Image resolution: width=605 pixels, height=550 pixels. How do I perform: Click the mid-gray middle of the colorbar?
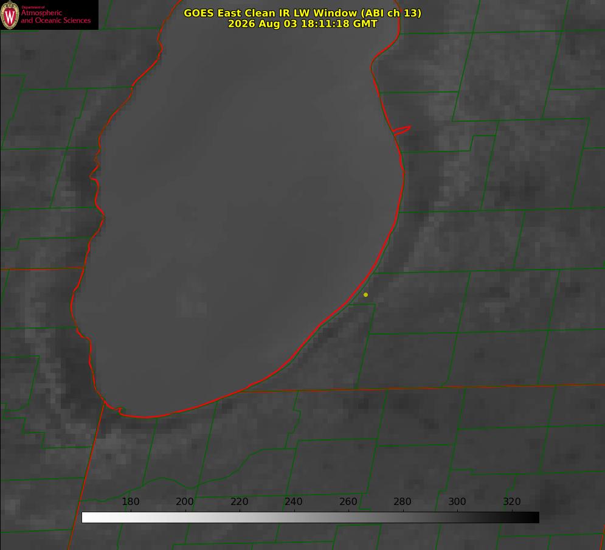(x=310, y=517)
